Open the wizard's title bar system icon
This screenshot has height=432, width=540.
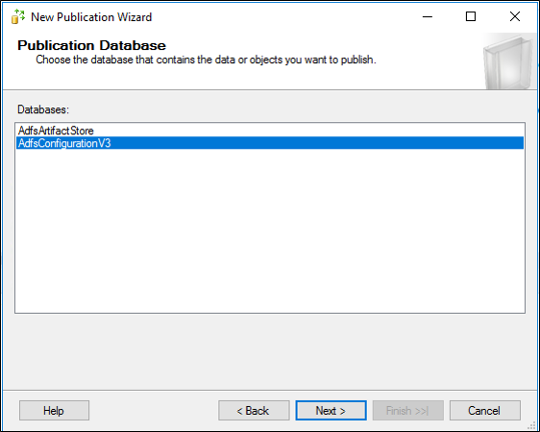(x=18, y=16)
